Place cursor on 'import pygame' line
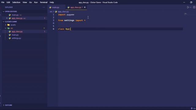This screenshot has width=196, height=110. [66, 15]
